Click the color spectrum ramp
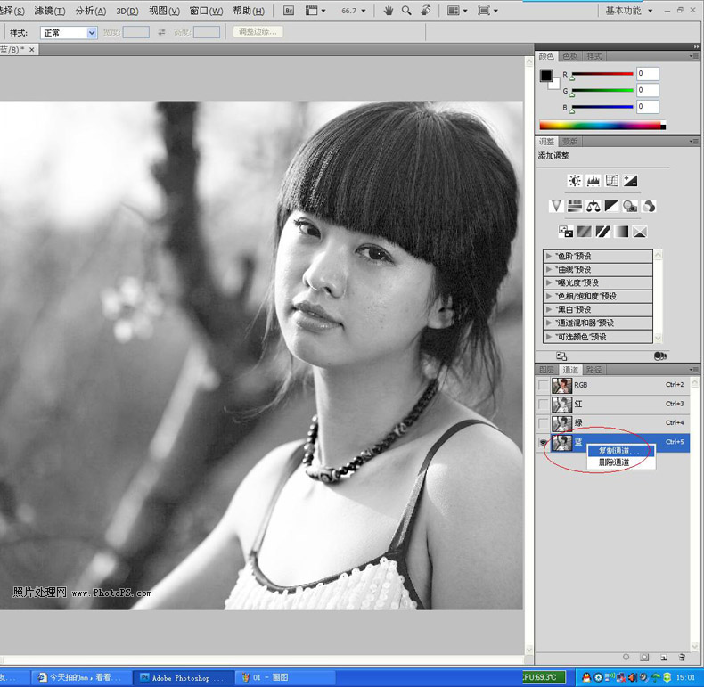Viewport: 704px width, 687px height. [x=602, y=126]
